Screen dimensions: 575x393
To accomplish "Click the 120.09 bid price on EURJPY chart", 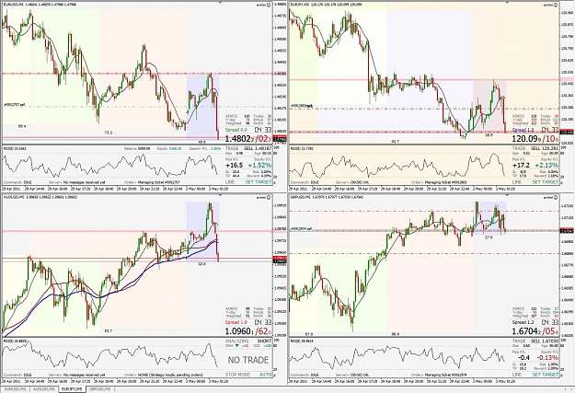I will (527, 139).
